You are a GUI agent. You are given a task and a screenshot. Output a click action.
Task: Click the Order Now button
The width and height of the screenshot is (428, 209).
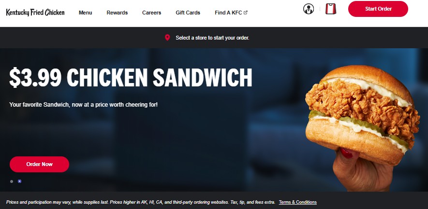pyautogui.click(x=39, y=164)
